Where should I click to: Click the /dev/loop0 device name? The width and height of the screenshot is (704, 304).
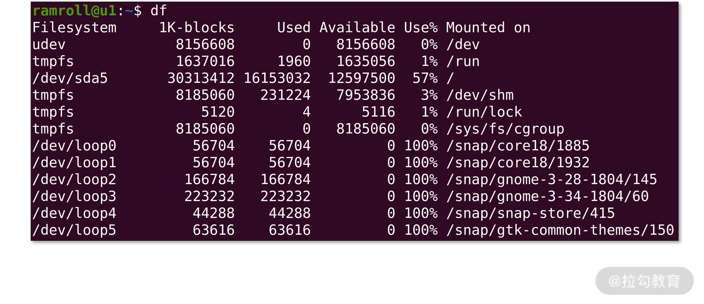click(74, 146)
